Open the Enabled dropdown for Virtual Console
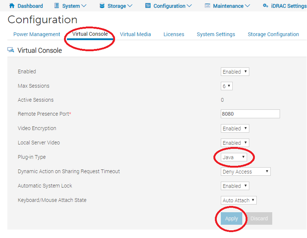 (235, 71)
